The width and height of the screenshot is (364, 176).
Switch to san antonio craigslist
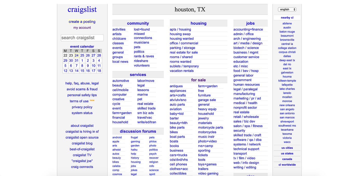[x=287, y=113]
